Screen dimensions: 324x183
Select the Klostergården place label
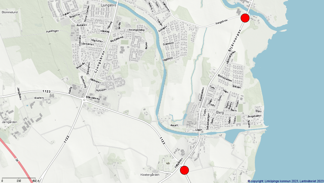click(150, 175)
